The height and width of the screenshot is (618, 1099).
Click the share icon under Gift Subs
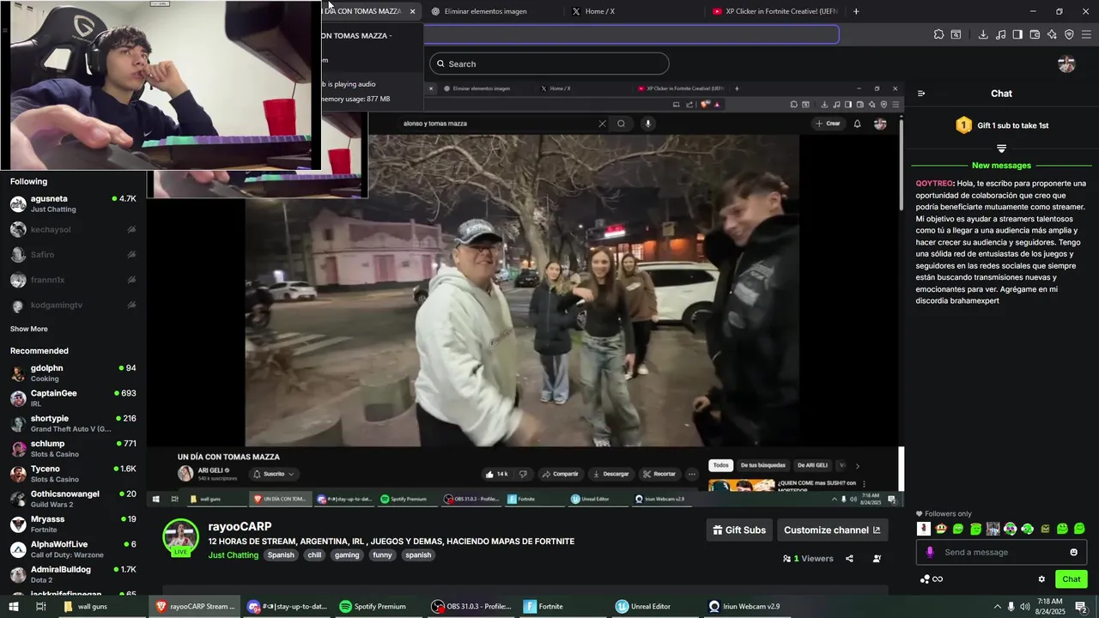pos(849,559)
